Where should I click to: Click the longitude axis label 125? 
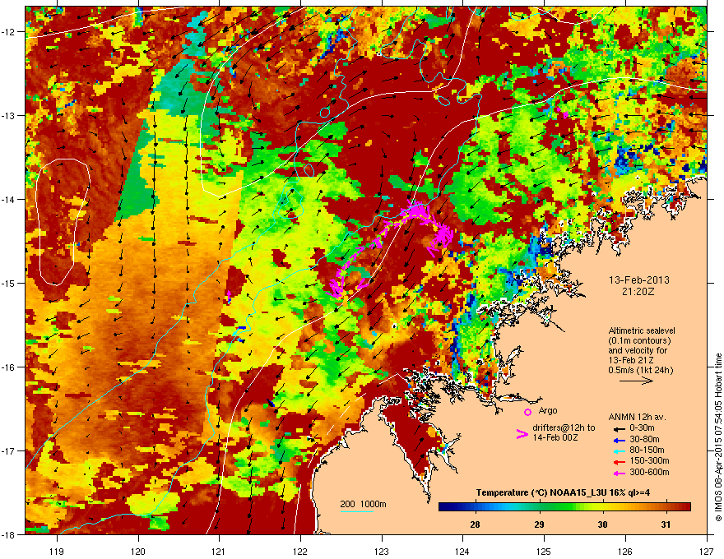pyautogui.click(x=544, y=551)
